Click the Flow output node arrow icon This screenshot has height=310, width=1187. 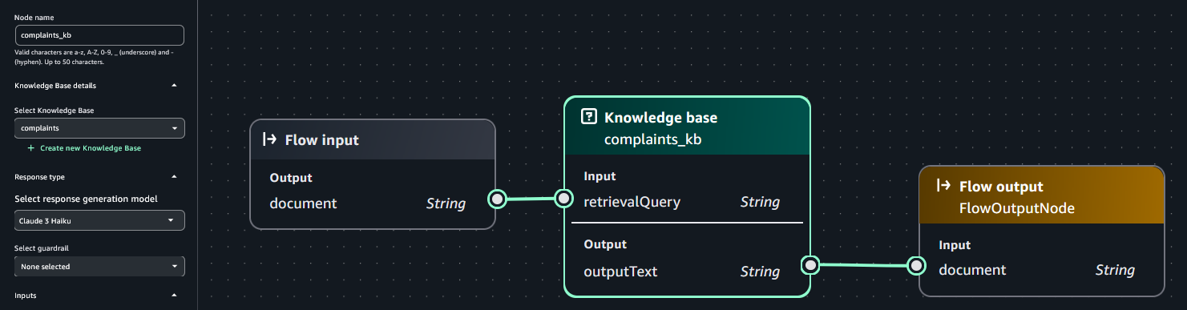(943, 187)
